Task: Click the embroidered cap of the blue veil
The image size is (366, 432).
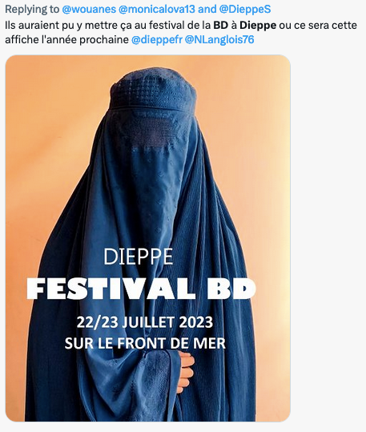Action: click(x=153, y=89)
